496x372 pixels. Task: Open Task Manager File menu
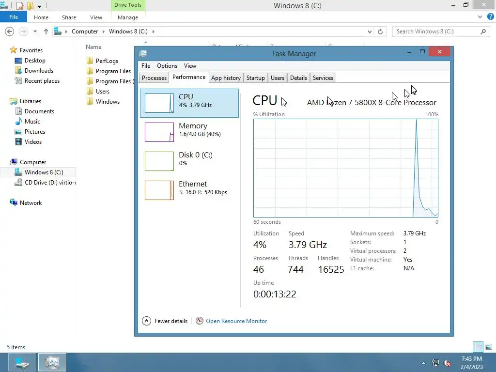pyautogui.click(x=146, y=66)
